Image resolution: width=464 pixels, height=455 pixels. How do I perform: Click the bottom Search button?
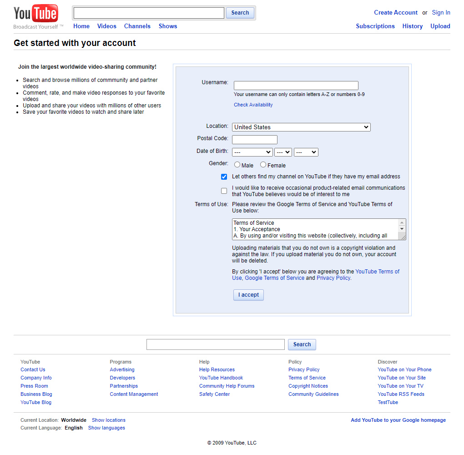pyautogui.click(x=302, y=344)
